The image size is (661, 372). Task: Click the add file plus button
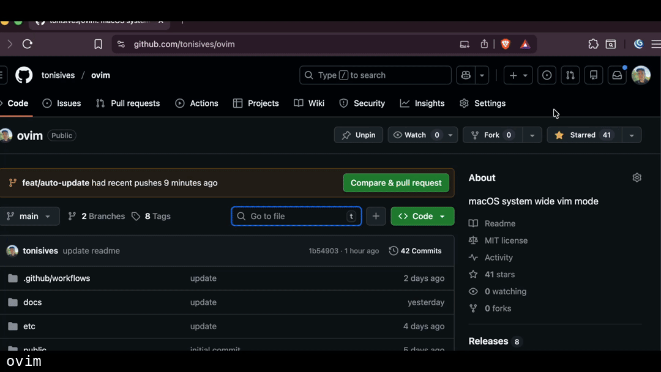tap(376, 216)
